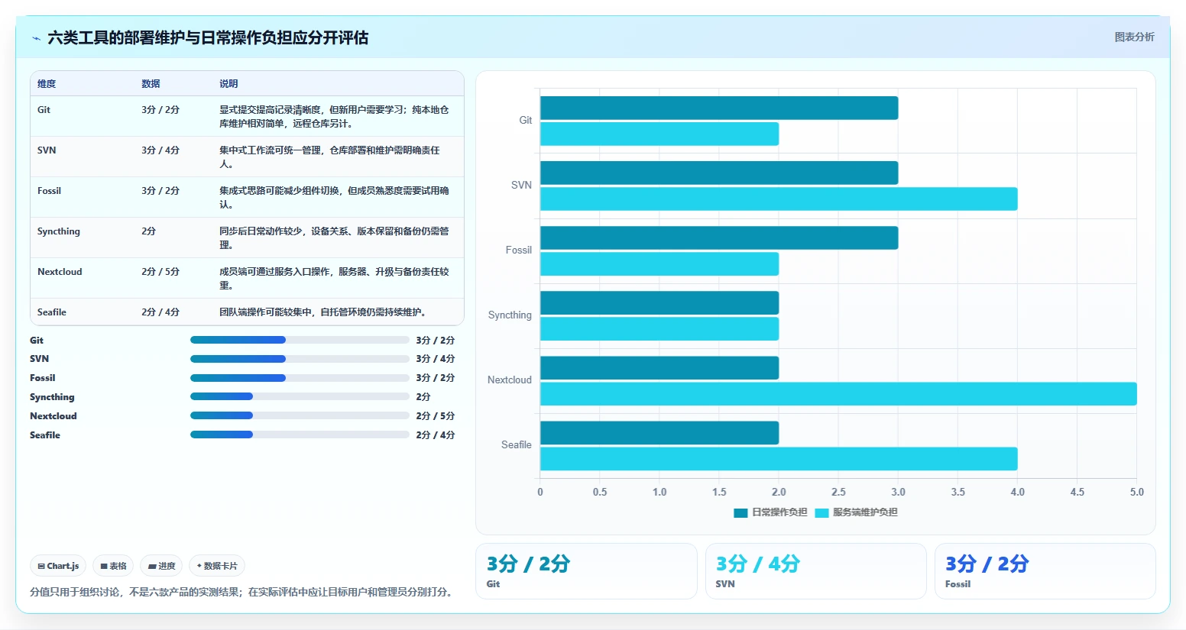Select the Chart.js tag
1186x630 pixels.
(x=58, y=566)
